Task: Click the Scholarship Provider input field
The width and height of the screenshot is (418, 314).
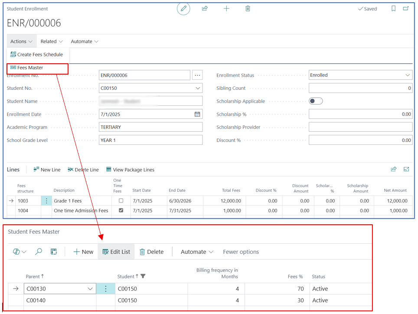Action: click(360, 127)
